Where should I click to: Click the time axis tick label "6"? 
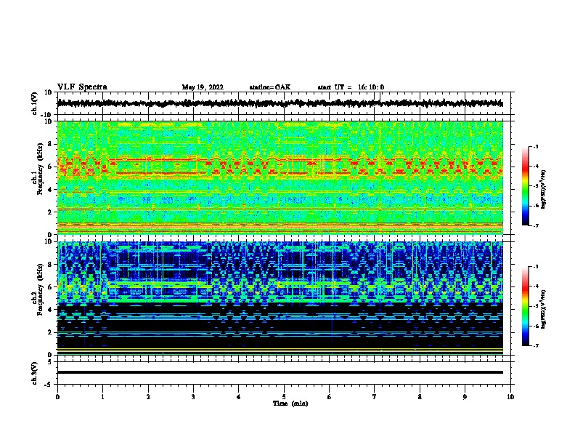point(330,396)
